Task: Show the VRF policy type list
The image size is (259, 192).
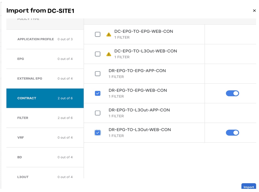Action: [45, 138]
